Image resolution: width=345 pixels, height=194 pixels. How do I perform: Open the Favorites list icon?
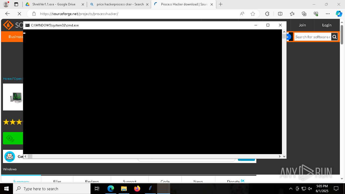pos(292,14)
